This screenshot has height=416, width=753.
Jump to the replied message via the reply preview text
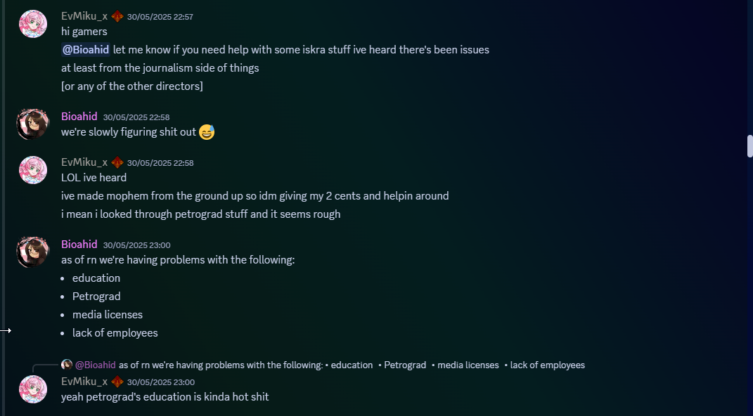[x=352, y=365]
